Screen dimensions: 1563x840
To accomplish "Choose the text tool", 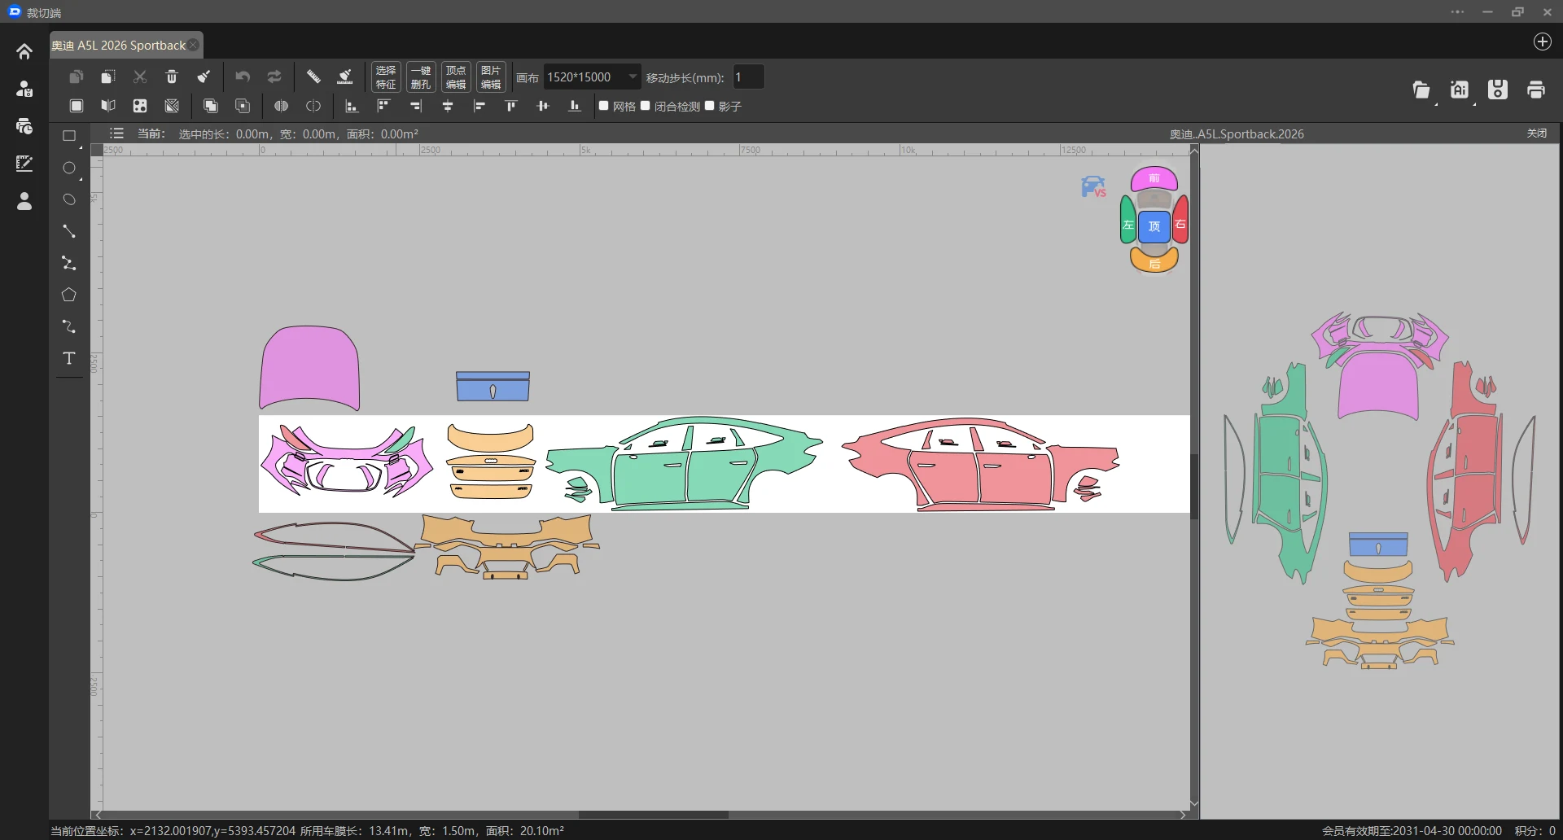I will tap(69, 358).
